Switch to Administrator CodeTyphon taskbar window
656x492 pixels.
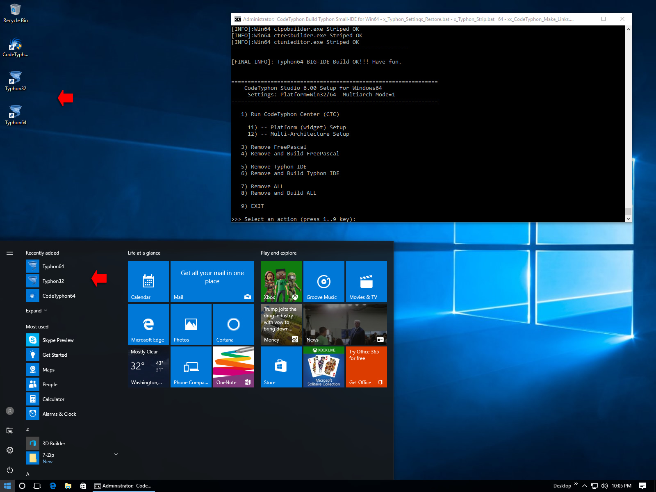tap(123, 486)
